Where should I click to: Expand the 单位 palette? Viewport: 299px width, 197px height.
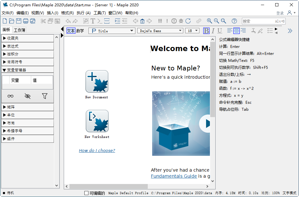pyautogui.click(x=28, y=115)
